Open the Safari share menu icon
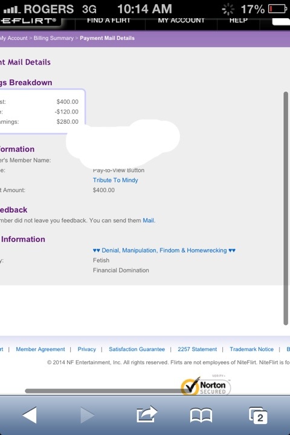The height and width of the screenshot is (435, 290). (x=147, y=414)
